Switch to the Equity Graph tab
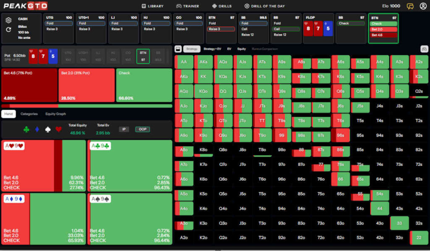This screenshot has width=430, height=251. (55, 114)
